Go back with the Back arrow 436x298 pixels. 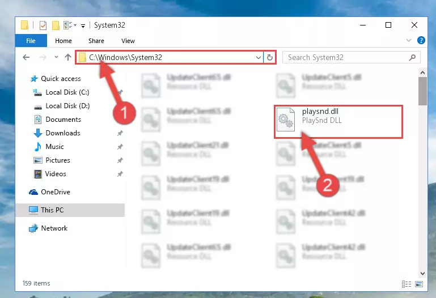[x=26, y=57]
